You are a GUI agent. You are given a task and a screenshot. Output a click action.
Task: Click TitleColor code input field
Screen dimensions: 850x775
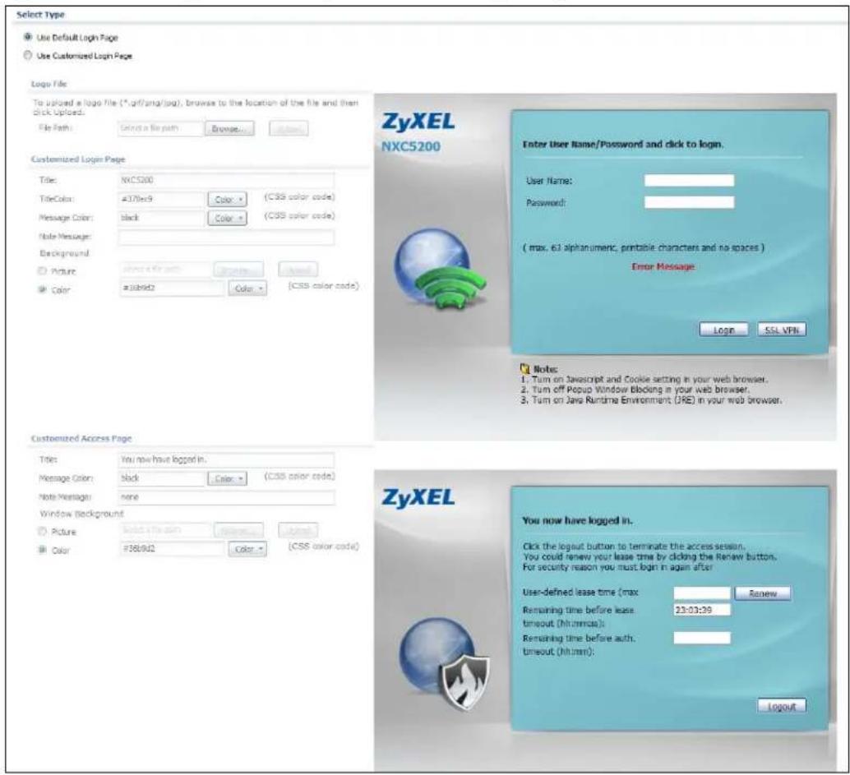coord(162,199)
